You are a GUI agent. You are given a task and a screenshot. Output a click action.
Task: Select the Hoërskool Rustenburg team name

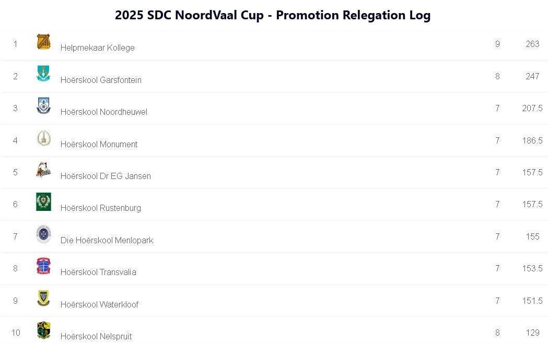(x=101, y=208)
